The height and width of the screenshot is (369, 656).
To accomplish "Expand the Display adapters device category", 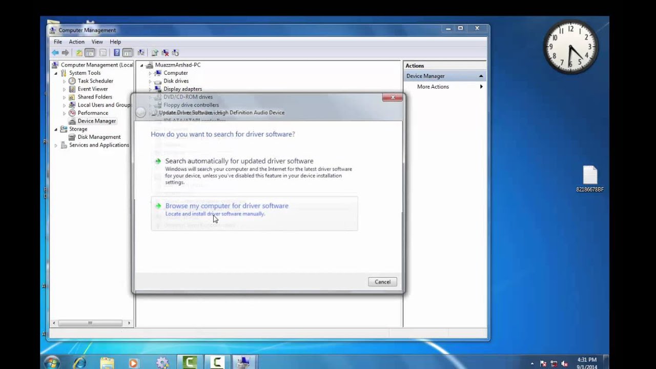I will point(150,89).
